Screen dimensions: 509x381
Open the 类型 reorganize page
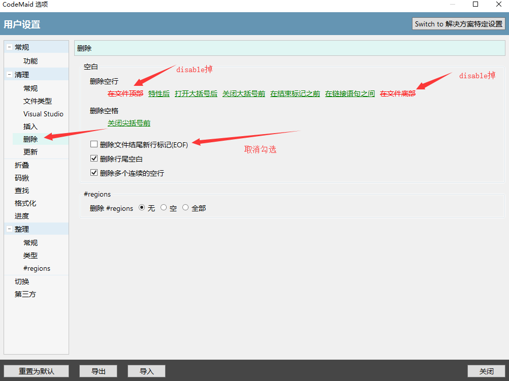click(x=30, y=256)
